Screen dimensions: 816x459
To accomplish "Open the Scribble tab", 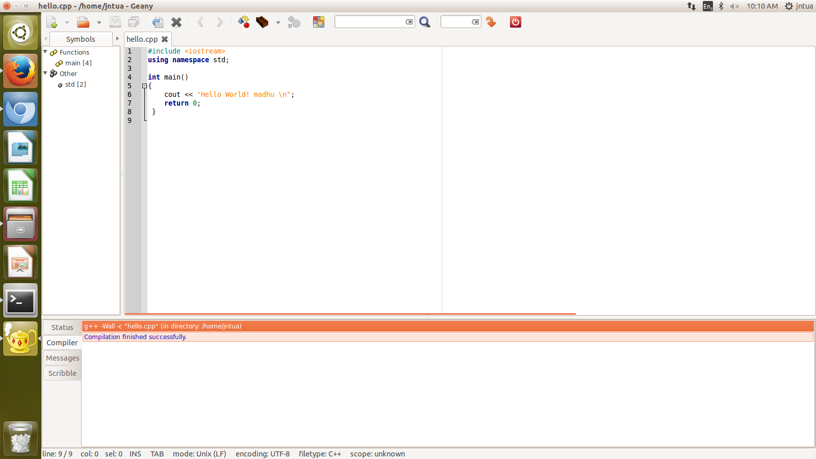I will [62, 373].
